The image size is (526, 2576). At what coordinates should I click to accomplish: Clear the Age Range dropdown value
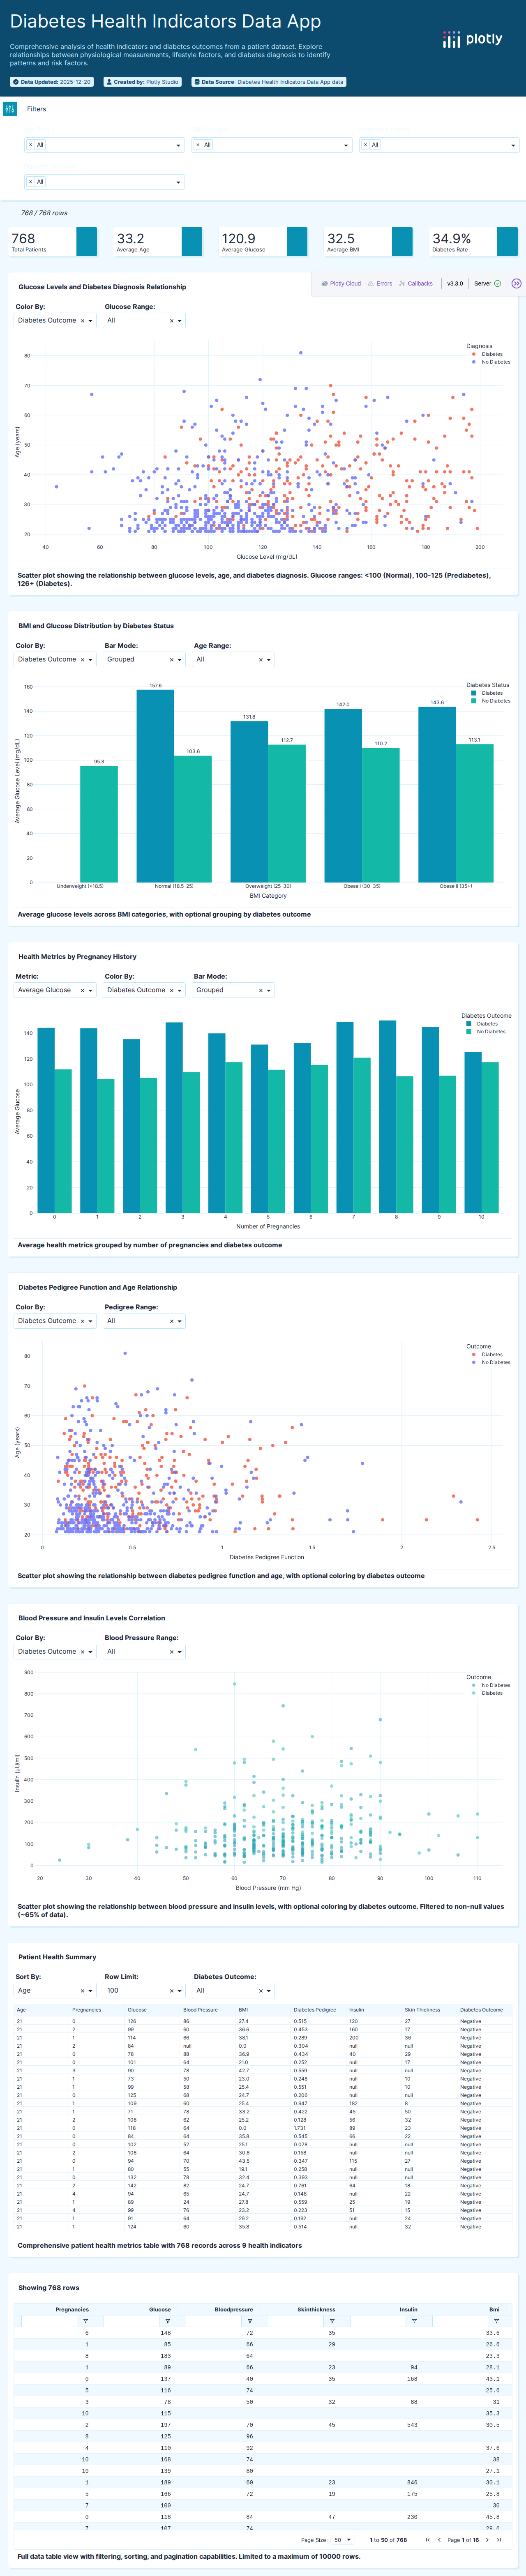(x=260, y=660)
